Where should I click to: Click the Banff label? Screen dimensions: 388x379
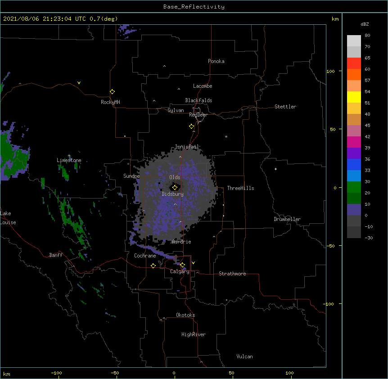coord(56,255)
